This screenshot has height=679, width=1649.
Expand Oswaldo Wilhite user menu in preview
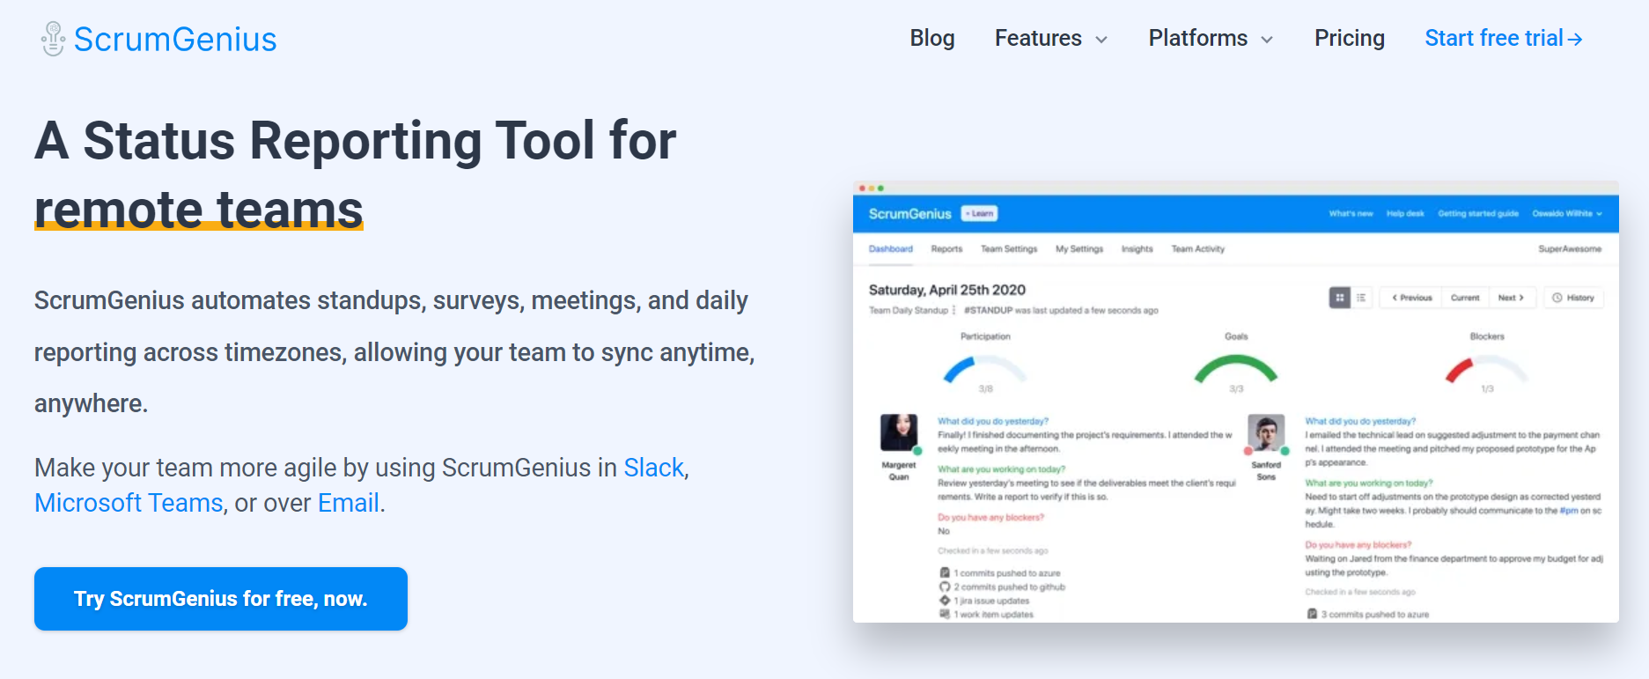point(1567,213)
